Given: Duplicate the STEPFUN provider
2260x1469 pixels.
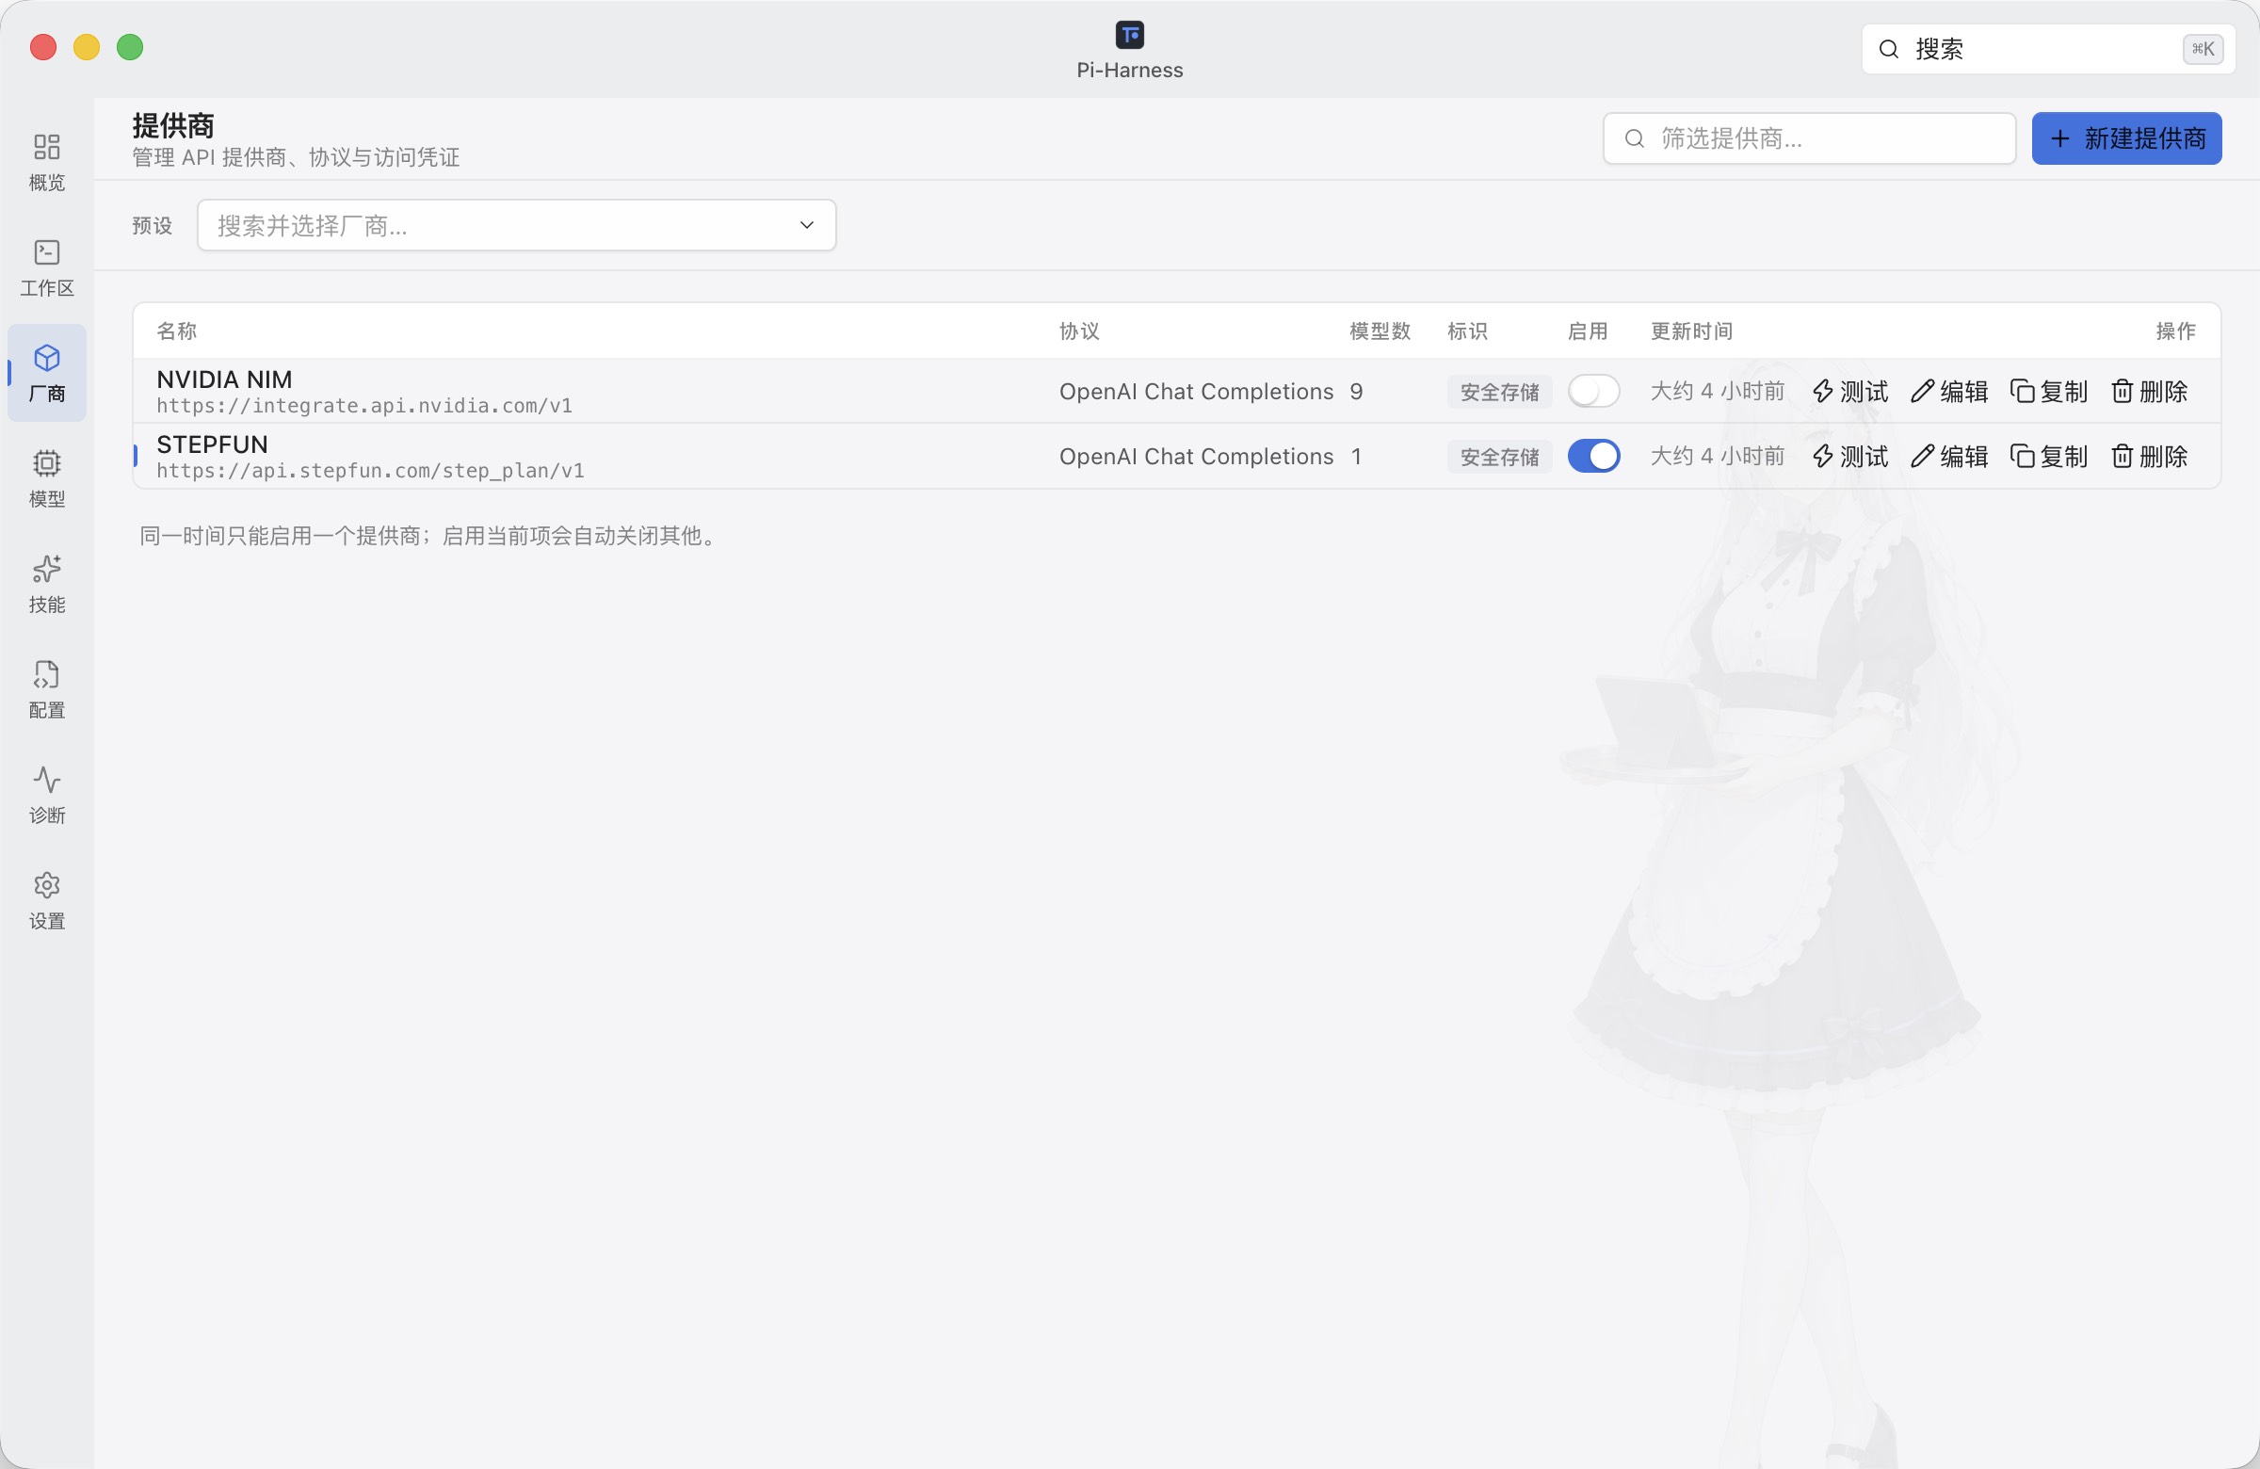Looking at the screenshot, I should 2049,456.
